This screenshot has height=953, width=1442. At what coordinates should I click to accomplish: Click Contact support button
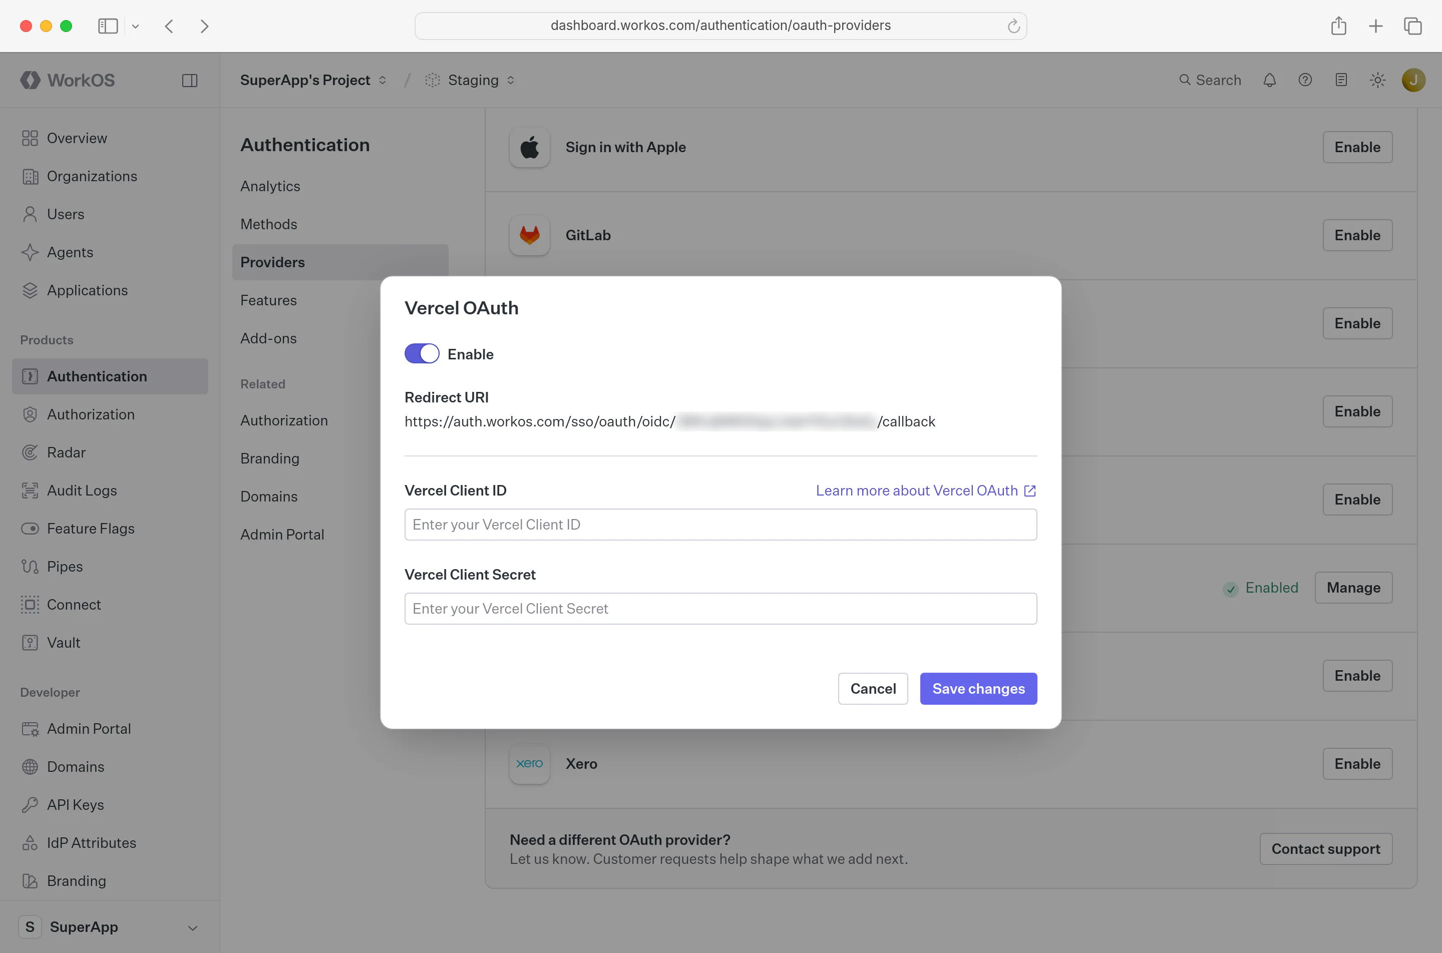point(1325,849)
